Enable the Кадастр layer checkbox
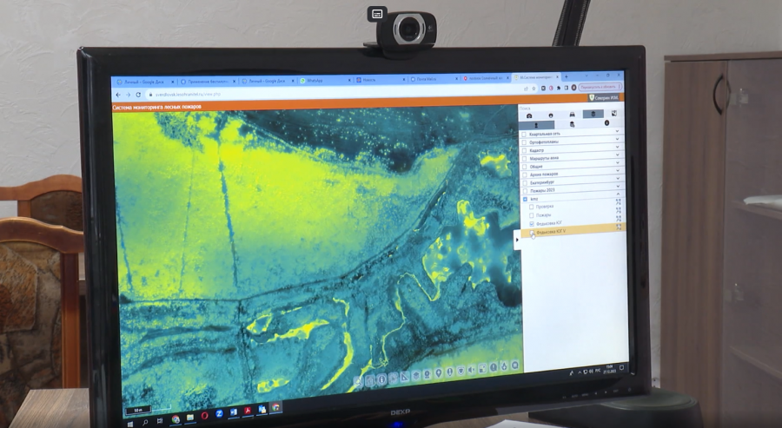 tap(524, 150)
